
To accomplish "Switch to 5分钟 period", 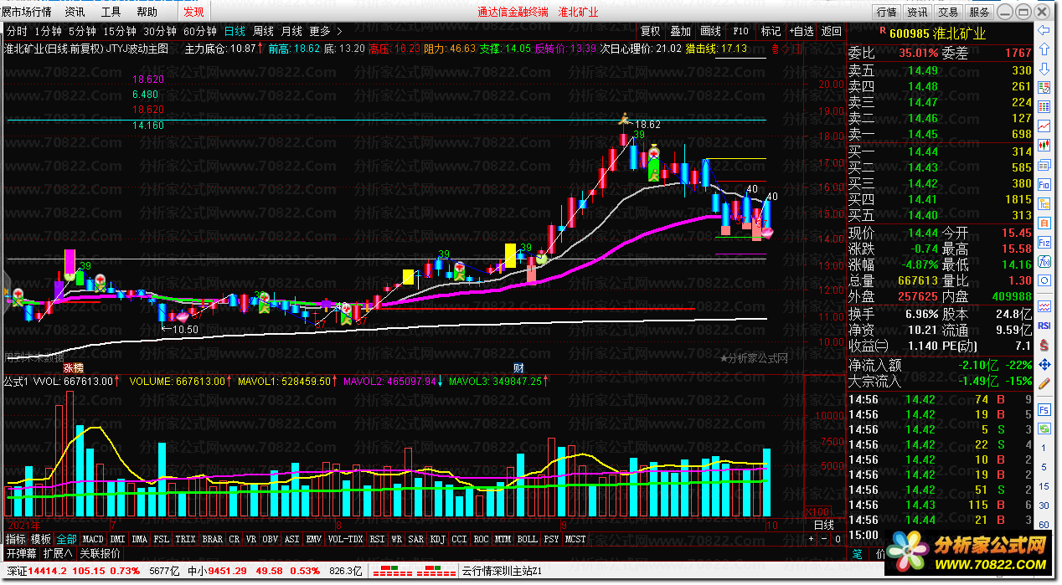I will tap(83, 32).
